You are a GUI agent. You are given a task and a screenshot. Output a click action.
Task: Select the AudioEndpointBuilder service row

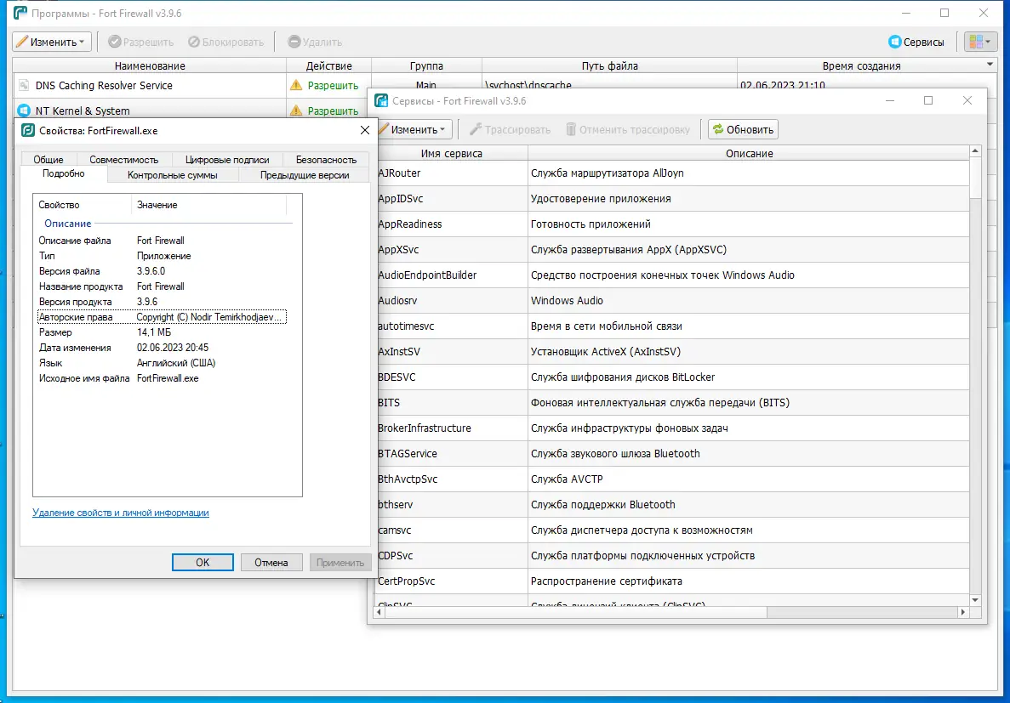pos(672,275)
